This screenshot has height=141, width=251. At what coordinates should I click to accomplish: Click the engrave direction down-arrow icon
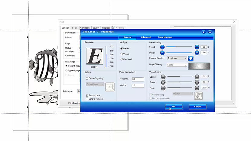[x=191, y=58]
